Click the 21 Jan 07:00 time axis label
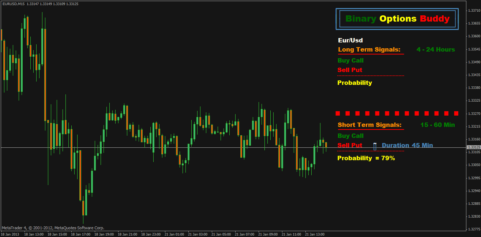 tap(245, 234)
